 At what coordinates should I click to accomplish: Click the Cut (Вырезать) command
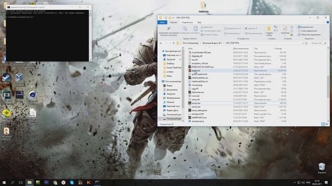(x=206, y=27)
